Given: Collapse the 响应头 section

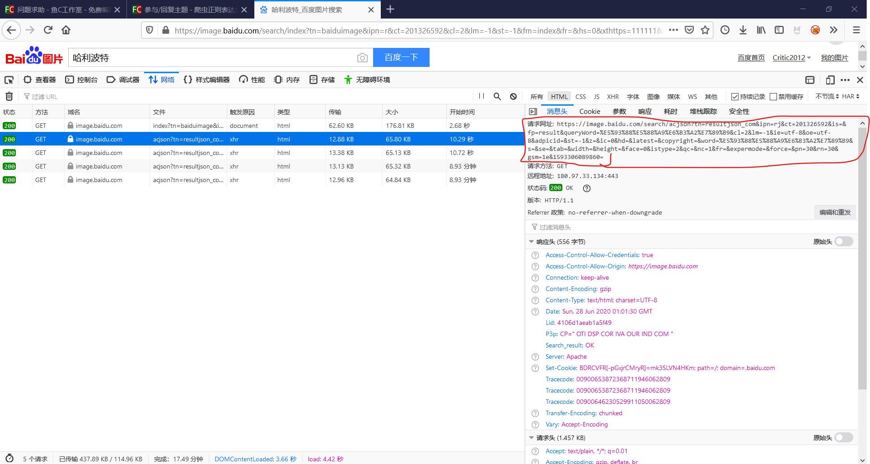Looking at the screenshot, I should (x=532, y=242).
